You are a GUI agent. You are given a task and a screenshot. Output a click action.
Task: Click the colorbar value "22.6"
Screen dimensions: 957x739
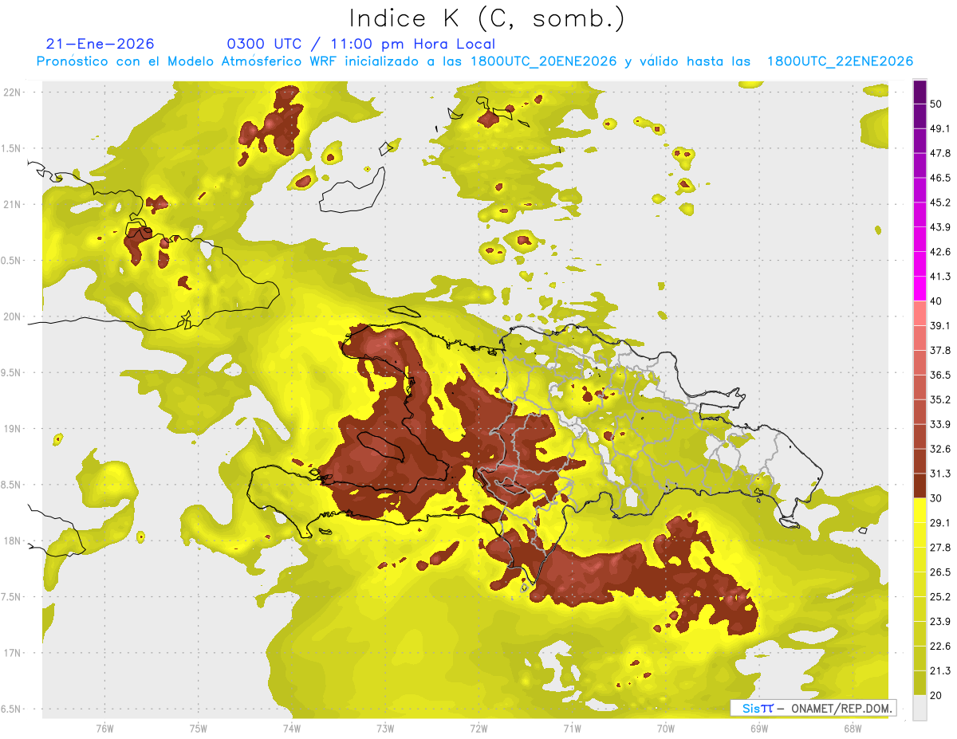(941, 646)
